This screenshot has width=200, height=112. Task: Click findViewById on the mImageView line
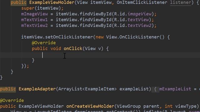(96, 14)
